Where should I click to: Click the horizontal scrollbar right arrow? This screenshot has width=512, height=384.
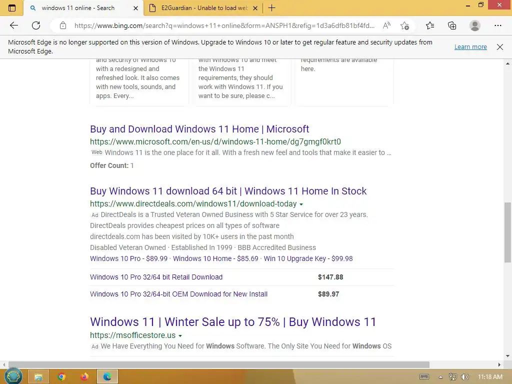(499, 364)
